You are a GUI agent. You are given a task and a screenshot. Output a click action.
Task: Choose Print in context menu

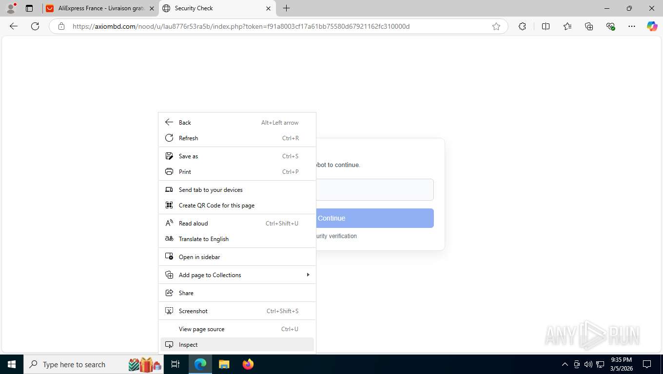tap(237, 172)
